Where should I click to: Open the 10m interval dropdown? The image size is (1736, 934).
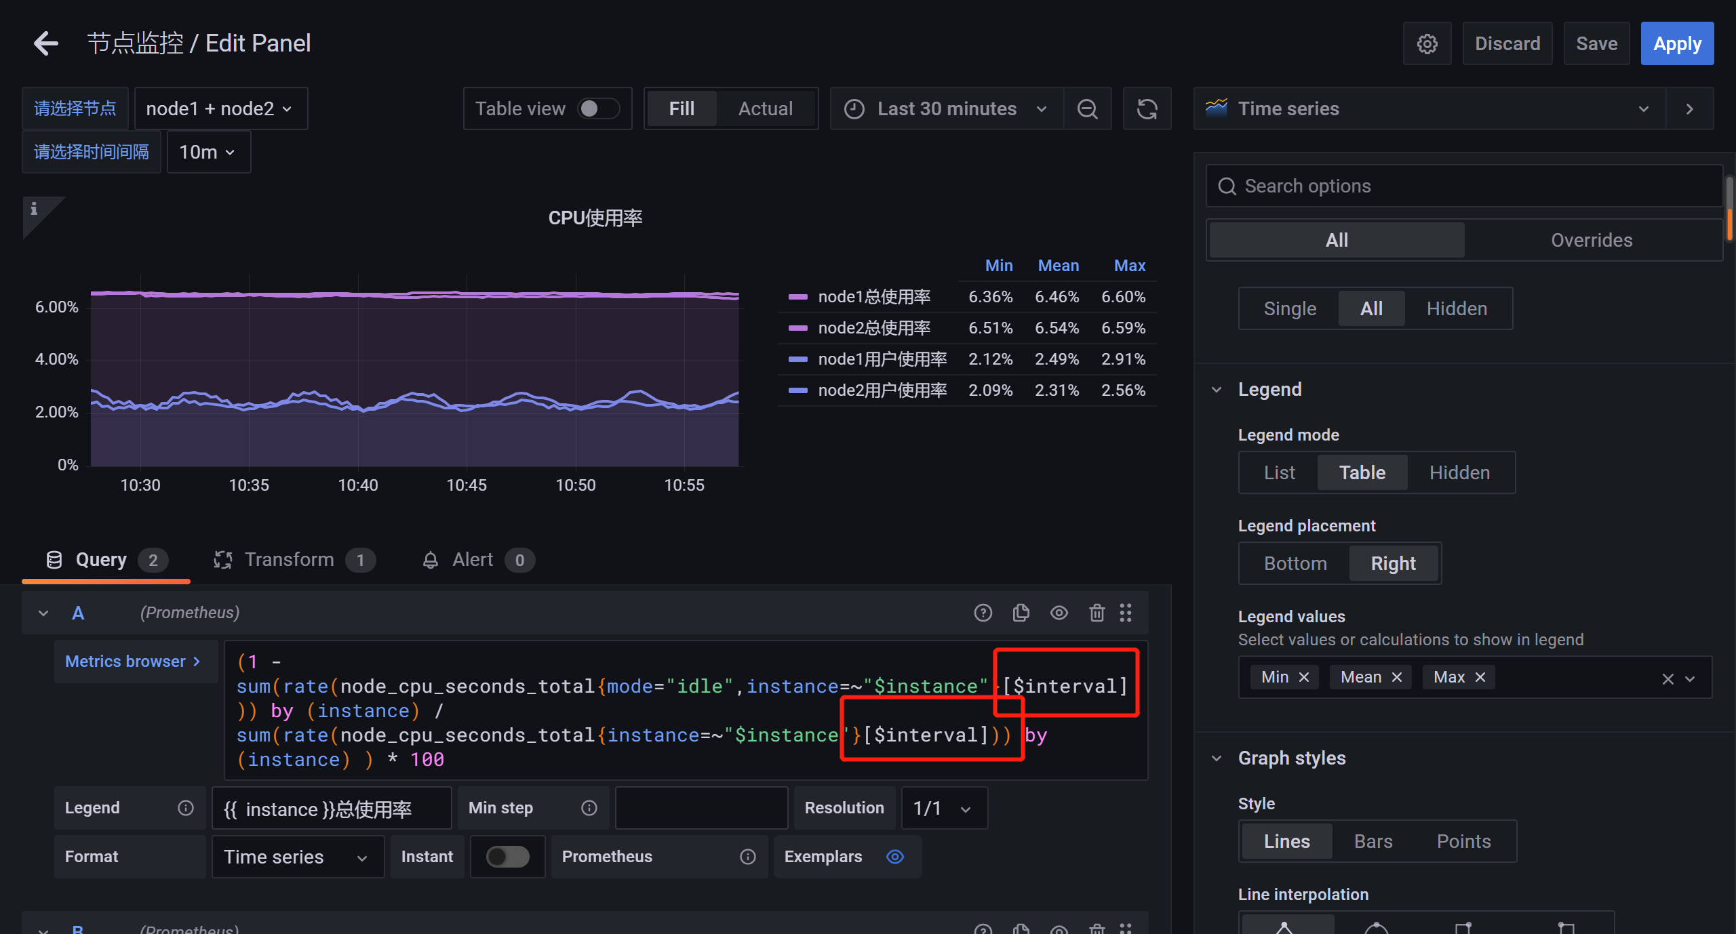pos(208,151)
